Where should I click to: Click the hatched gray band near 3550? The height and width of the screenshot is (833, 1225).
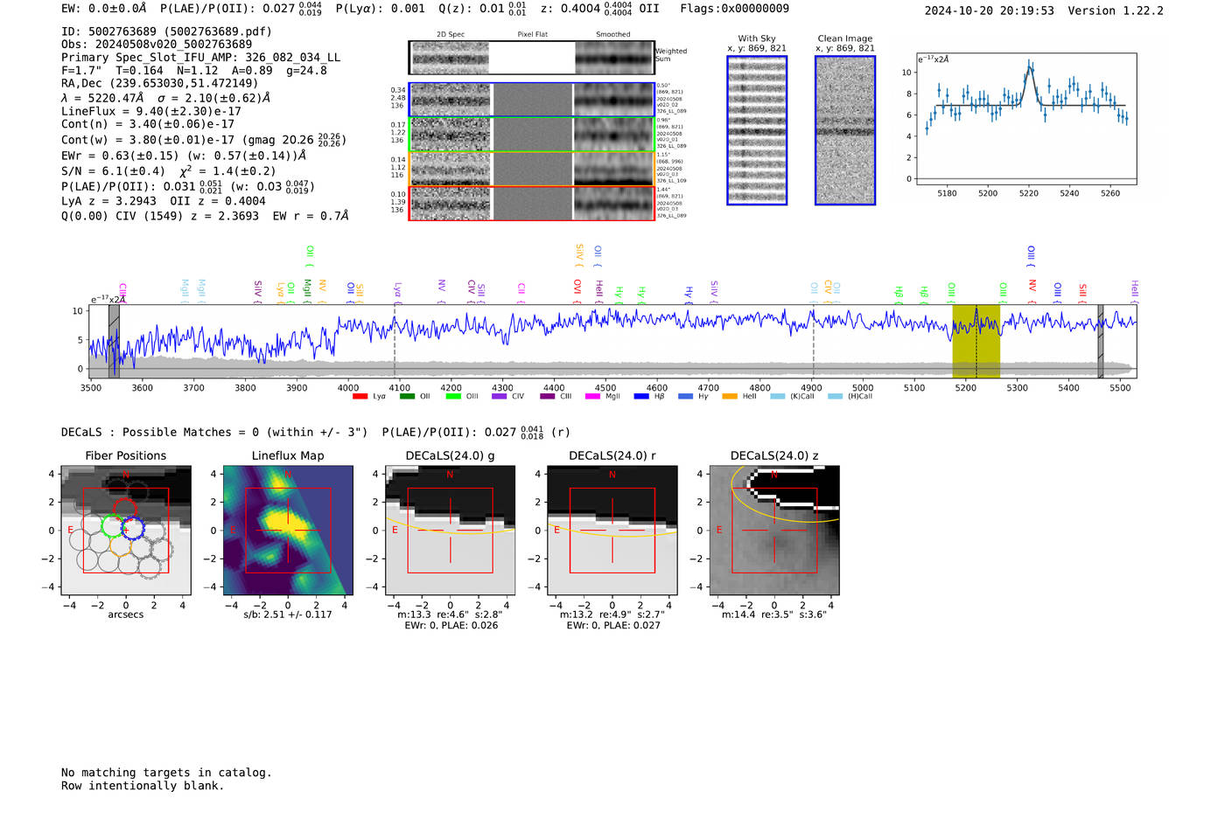(114, 341)
